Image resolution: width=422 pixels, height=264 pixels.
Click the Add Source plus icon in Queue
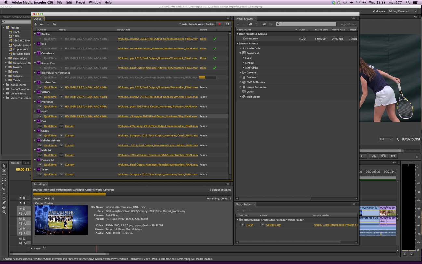(x=36, y=24)
